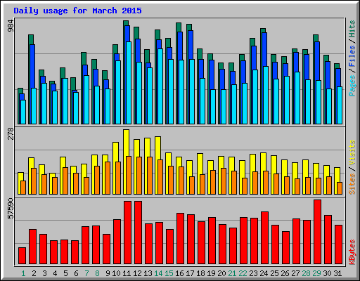
Task: Click day label 29 on the x-axis
Action: (x=316, y=273)
